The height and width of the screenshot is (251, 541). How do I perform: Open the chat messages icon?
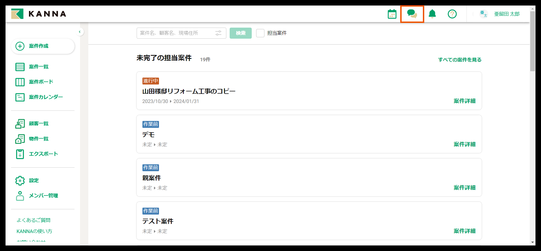(x=412, y=14)
